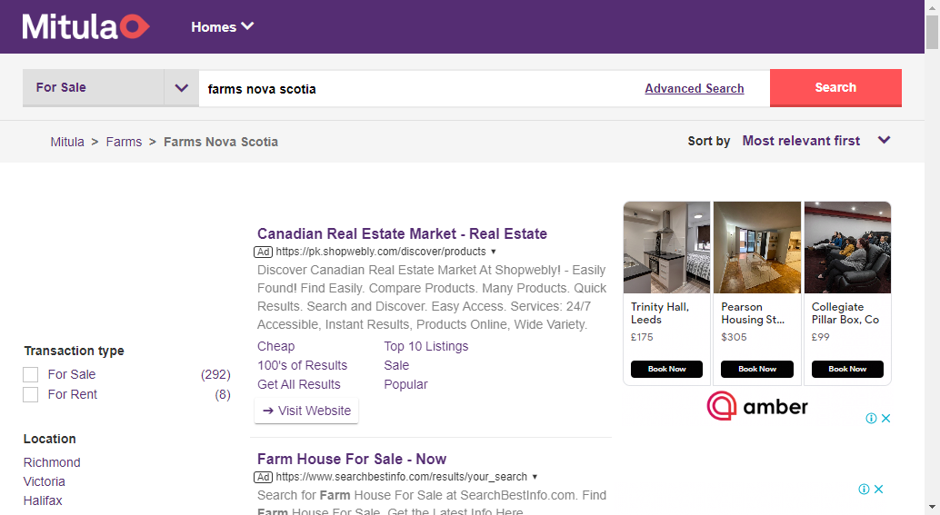This screenshot has width=940, height=515.
Task: View the Trinity Hall, Leeds photo
Action: coord(666,247)
